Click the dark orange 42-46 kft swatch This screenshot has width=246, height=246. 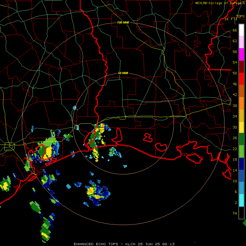241,91
